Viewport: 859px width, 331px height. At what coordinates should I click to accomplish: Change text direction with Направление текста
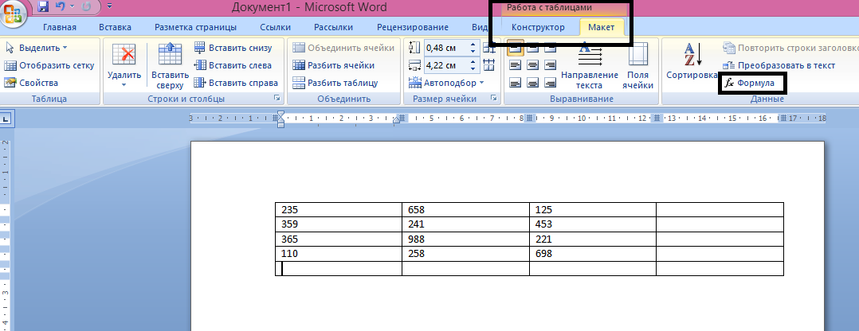tap(590, 65)
